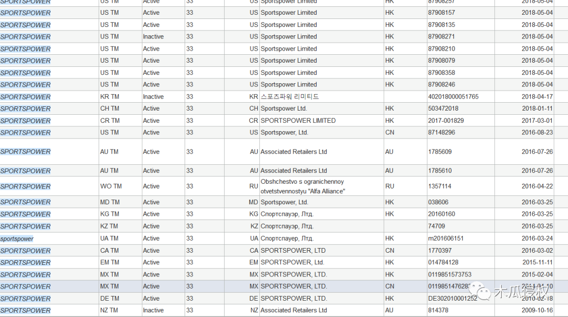Select application number 87908210
The width and height of the screenshot is (568, 317).
[x=442, y=48]
